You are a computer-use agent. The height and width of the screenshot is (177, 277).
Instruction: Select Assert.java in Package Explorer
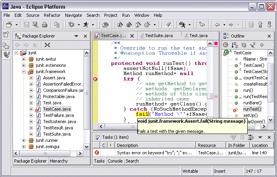(x=54, y=78)
